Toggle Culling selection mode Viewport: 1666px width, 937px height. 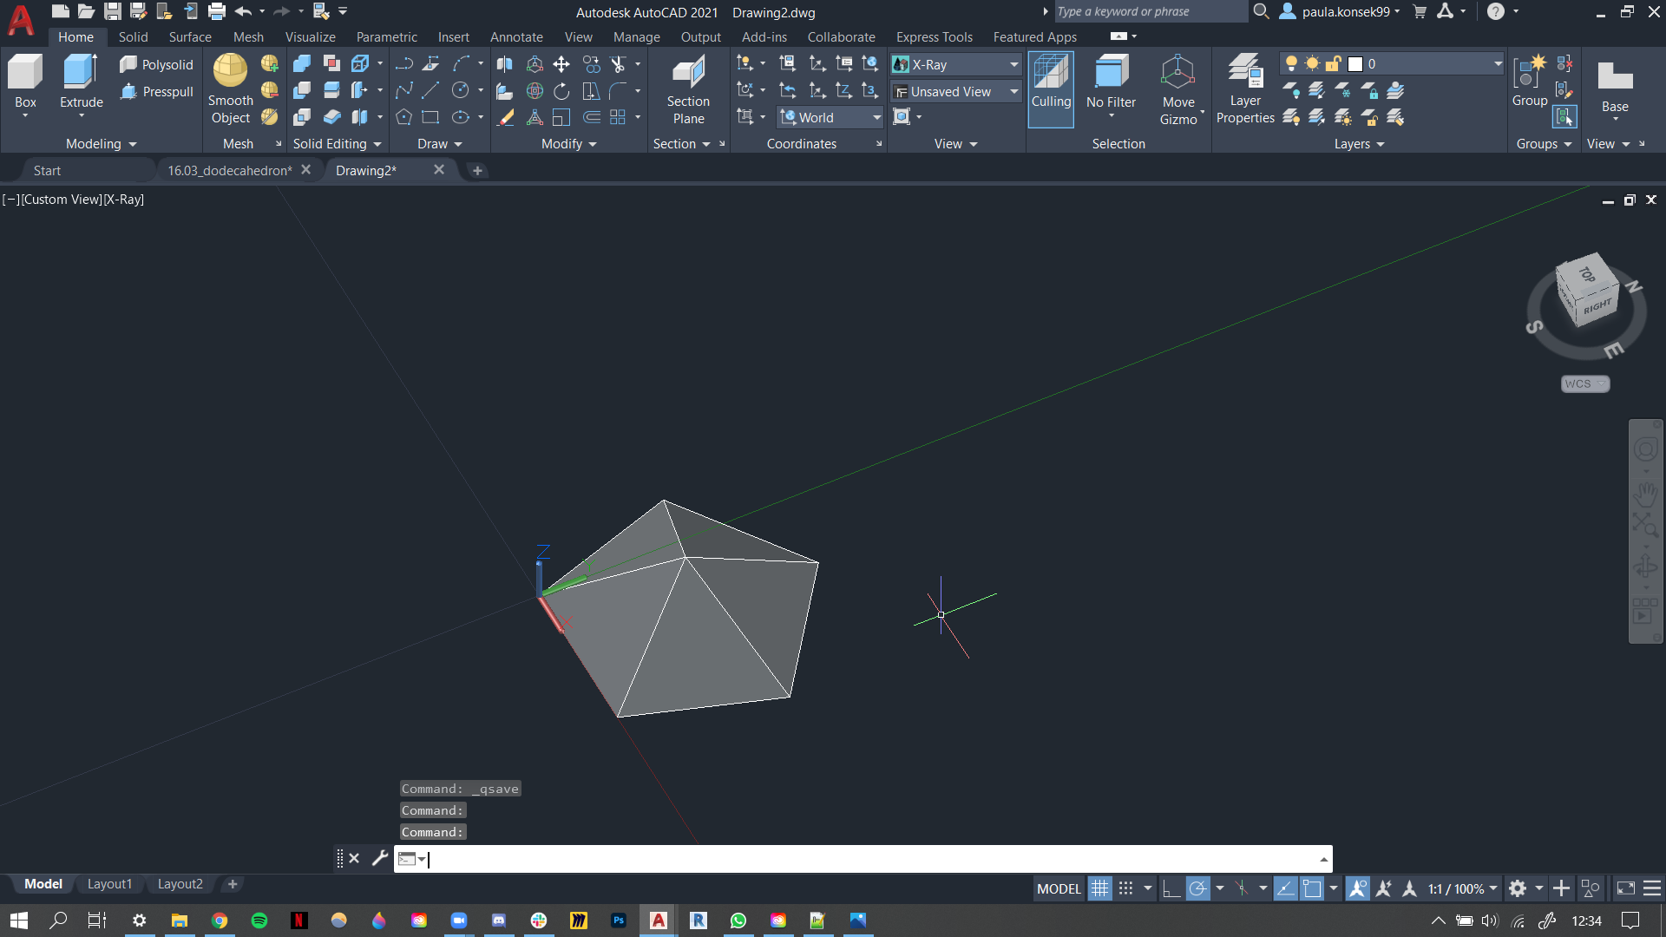[1051, 89]
